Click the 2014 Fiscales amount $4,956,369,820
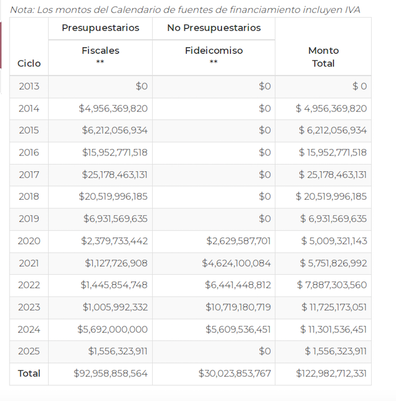 [x=113, y=109]
